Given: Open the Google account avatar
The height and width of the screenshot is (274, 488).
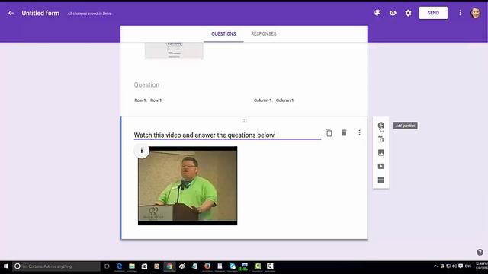Looking at the screenshot, I should pos(476,13).
